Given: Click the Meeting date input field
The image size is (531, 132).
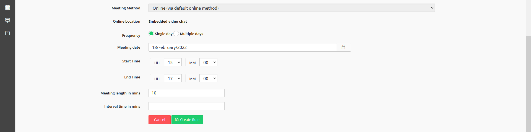Looking at the screenshot, I should [x=243, y=47].
